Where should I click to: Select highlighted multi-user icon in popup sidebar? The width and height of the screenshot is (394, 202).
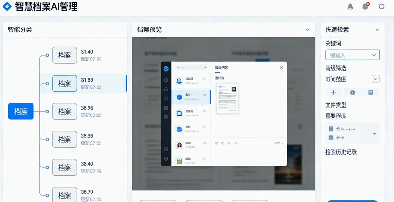[166, 98]
